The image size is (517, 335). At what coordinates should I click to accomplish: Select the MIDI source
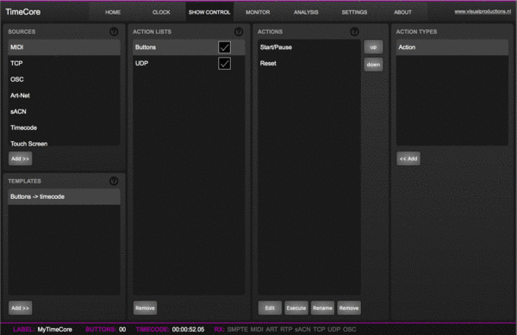coord(64,47)
